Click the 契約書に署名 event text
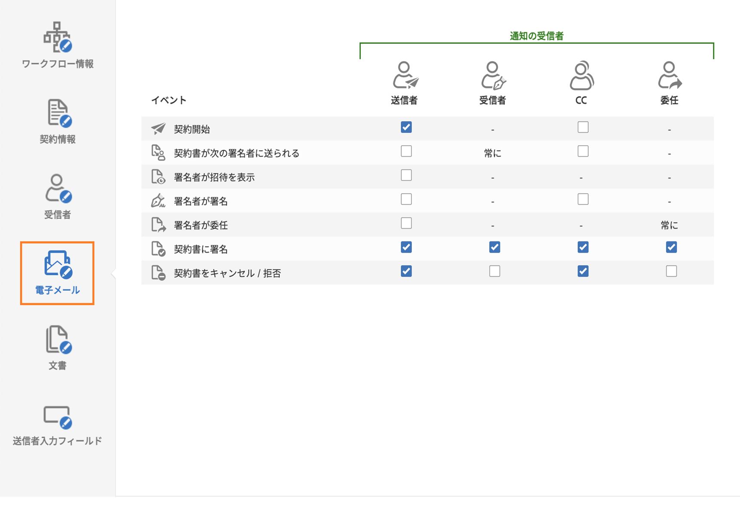Viewport: 740px width, 528px height. tap(201, 249)
